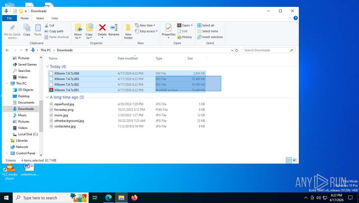The width and height of the screenshot is (359, 203).
Task: Click the Cut scissors command
Action: pos(49,25)
